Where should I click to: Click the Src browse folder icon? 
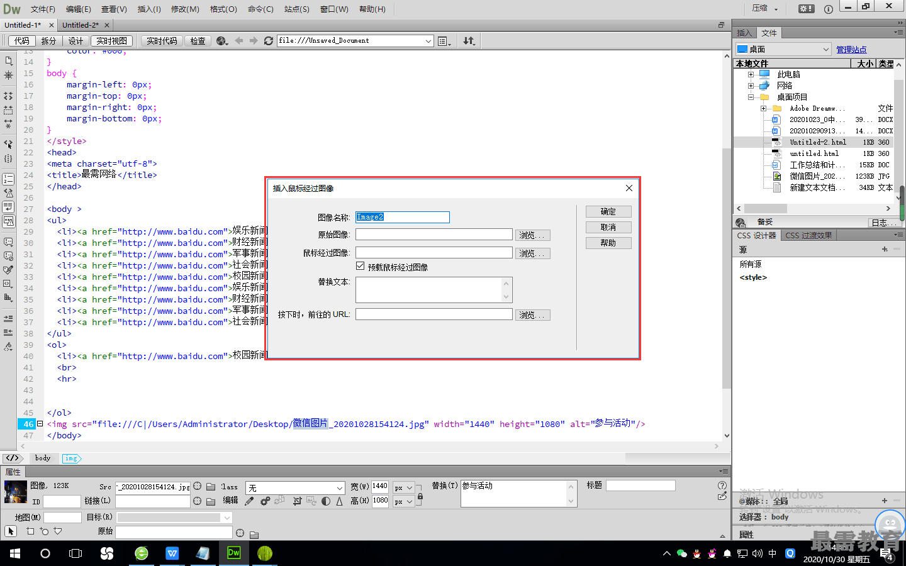[x=211, y=487]
